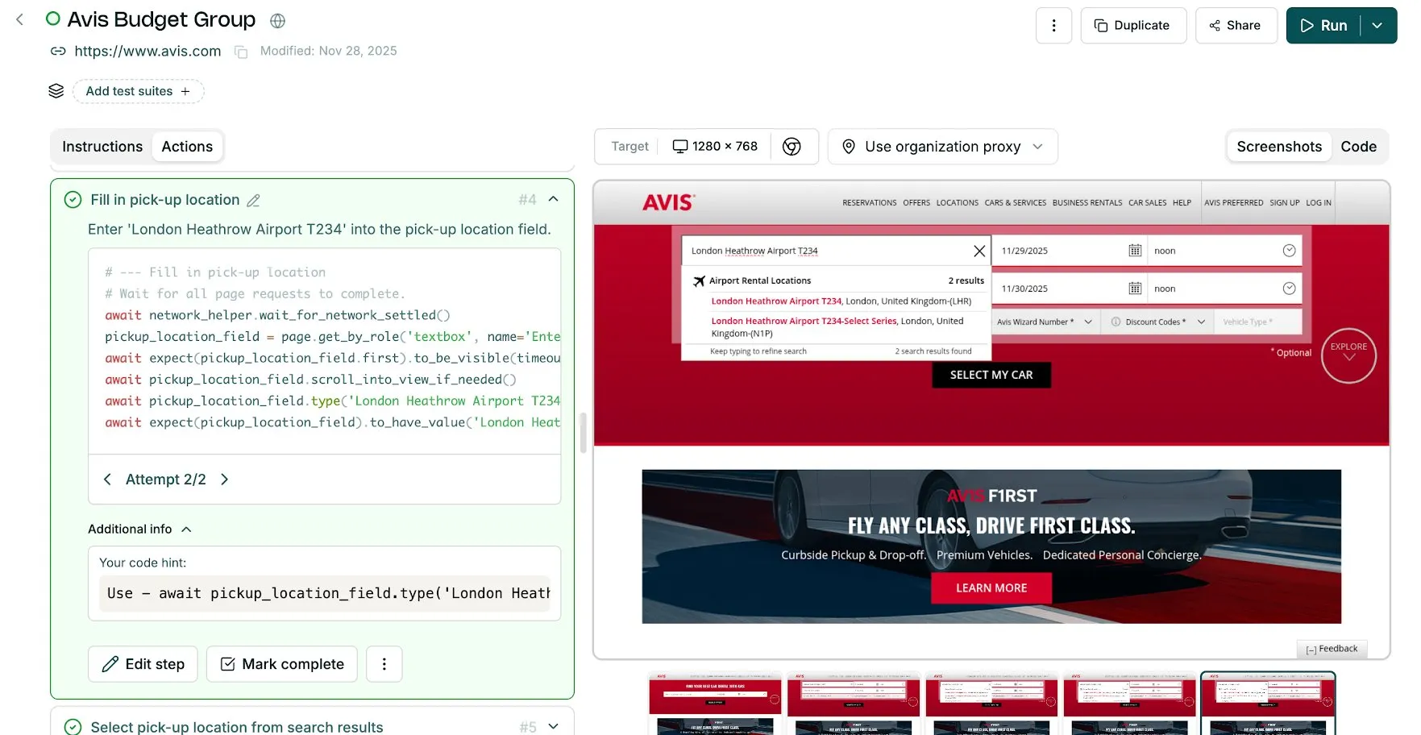Open LOCATIONS in the Avis menu

[957, 203]
